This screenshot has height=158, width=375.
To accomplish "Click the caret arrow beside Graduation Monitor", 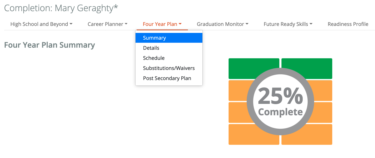I will pyautogui.click(x=247, y=24).
